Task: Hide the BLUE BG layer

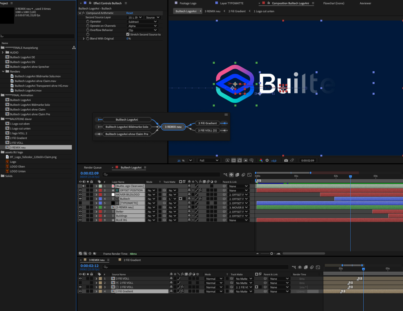Action: pos(80,220)
